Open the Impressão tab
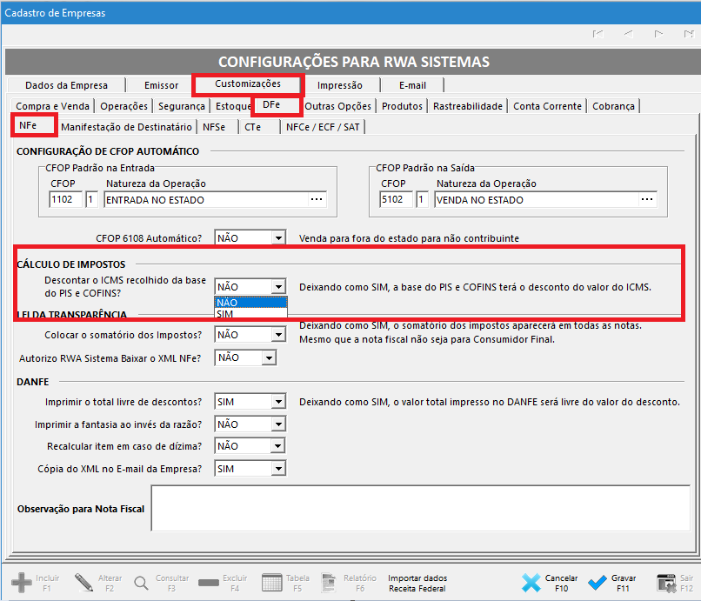This screenshot has width=701, height=601. (340, 85)
